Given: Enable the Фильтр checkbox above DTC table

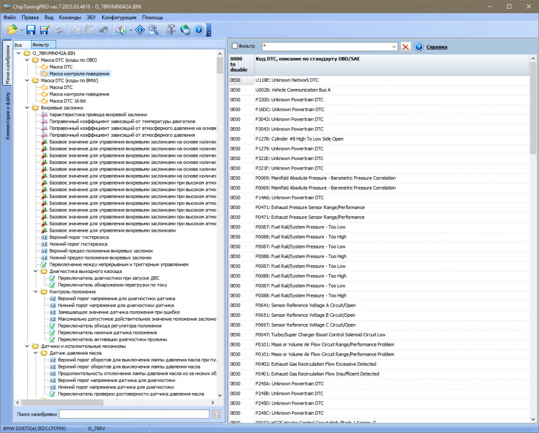Looking at the screenshot, I should tap(234, 46).
